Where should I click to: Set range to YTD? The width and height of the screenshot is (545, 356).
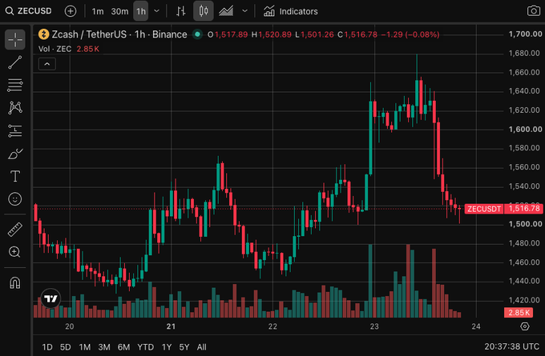[145, 347]
